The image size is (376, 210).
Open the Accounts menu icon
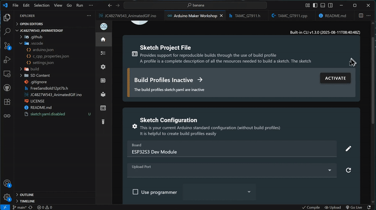pyautogui.click(x=7, y=183)
